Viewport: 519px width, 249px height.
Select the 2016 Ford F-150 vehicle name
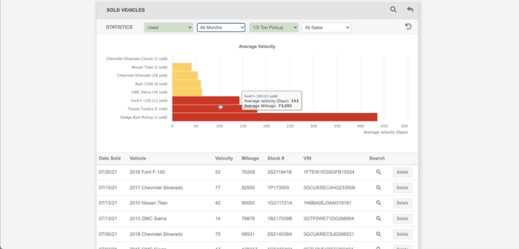pyautogui.click(x=147, y=172)
